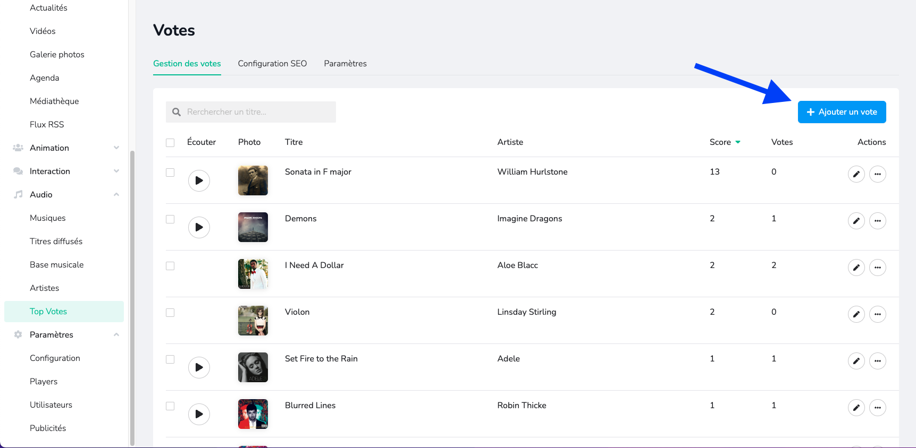Image resolution: width=916 pixels, height=448 pixels.
Task: Select the Sonata in F major checkbox
Action: (170, 173)
